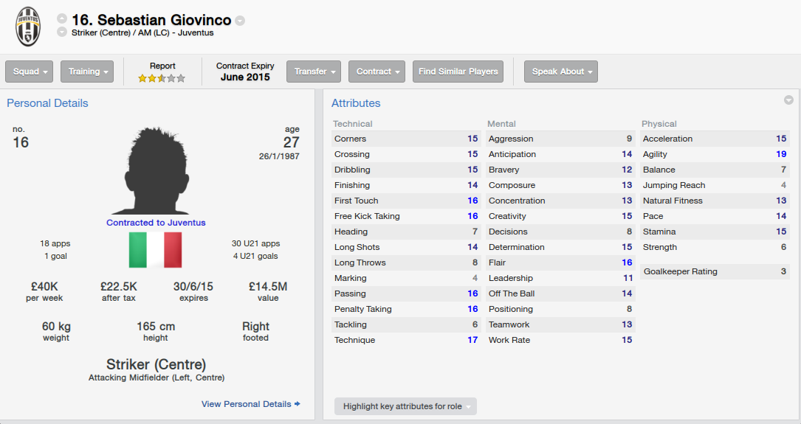Open the Squad dropdown menu
Screen dimensions: 801x424
[30, 72]
